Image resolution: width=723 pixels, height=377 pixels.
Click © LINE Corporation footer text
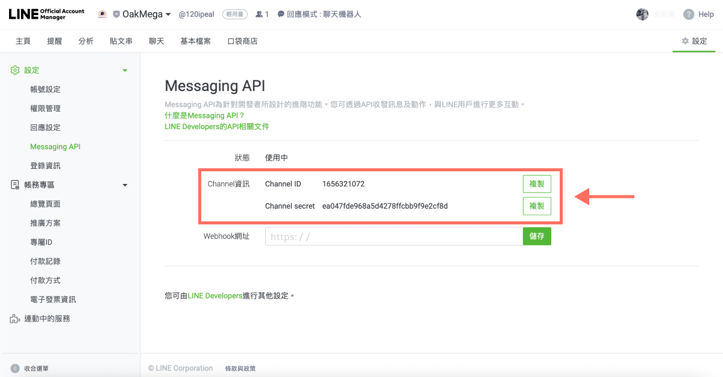[180, 368]
